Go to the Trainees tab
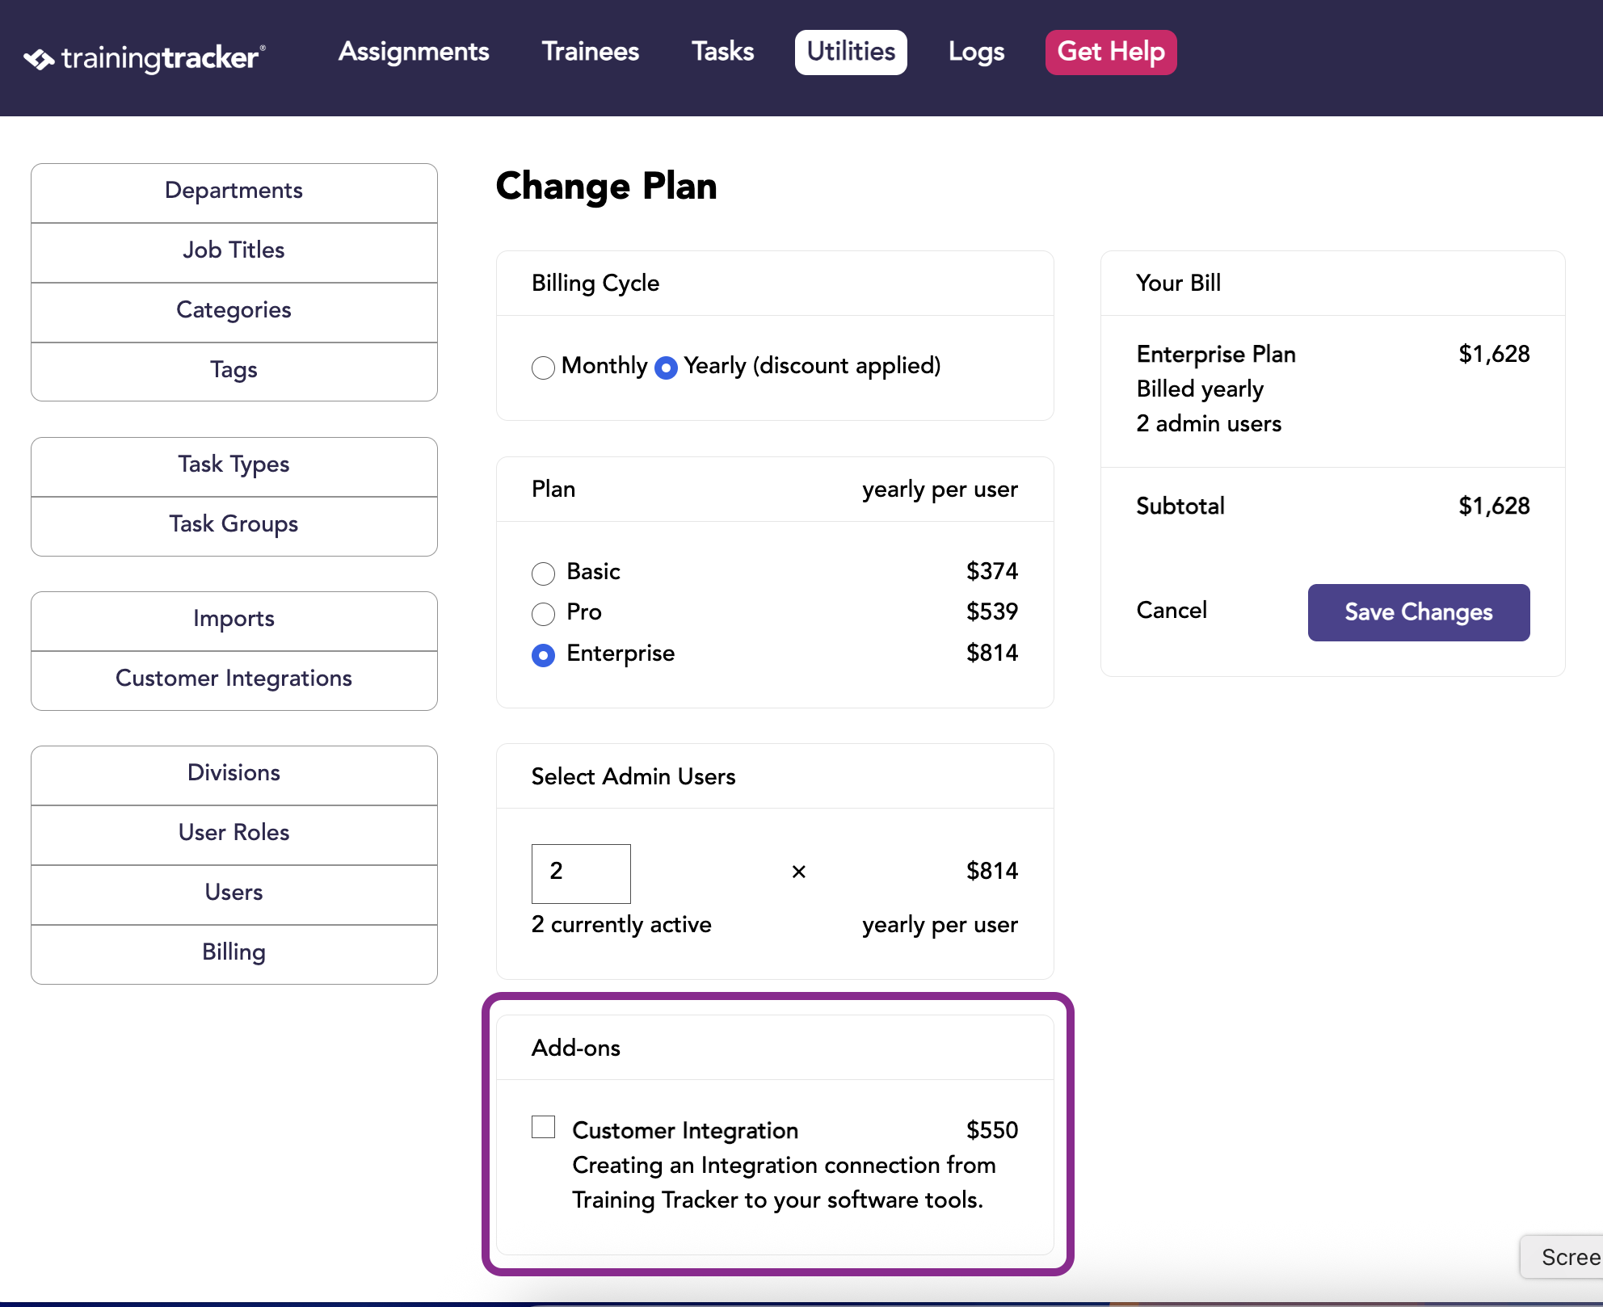 [591, 52]
